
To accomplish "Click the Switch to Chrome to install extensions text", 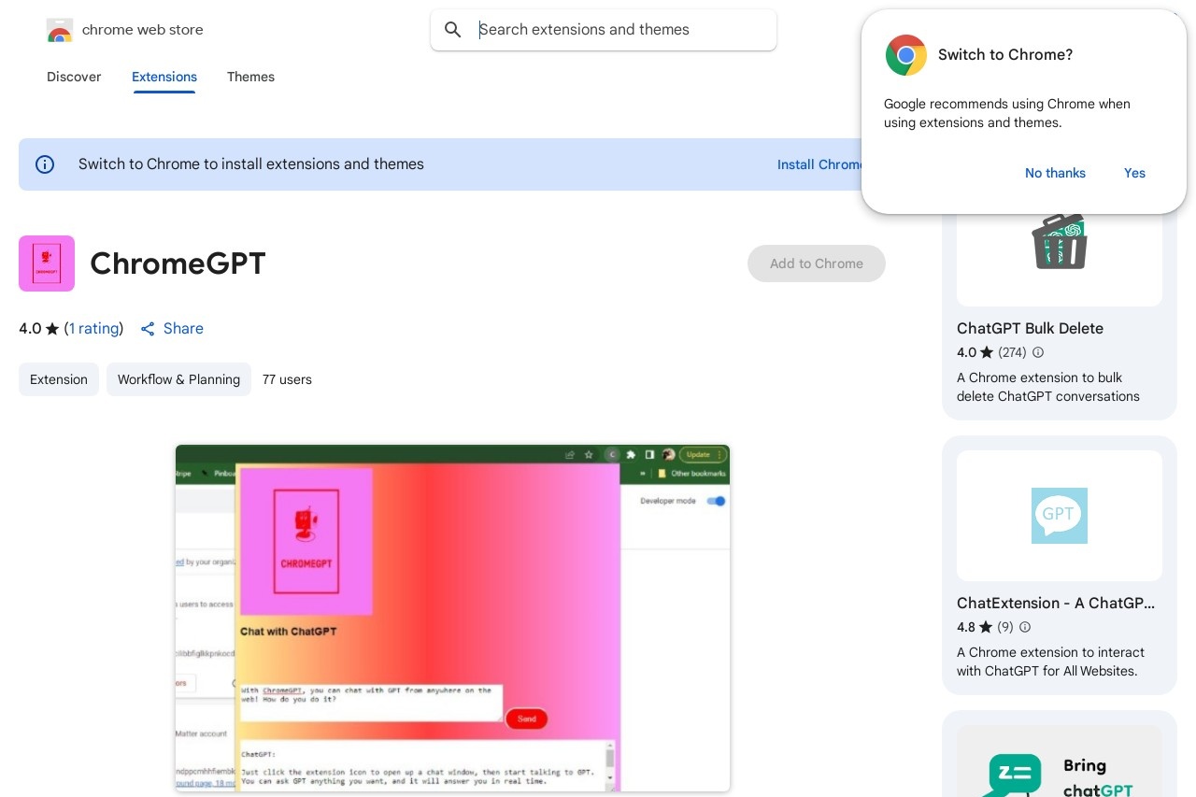I will (x=251, y=164).
